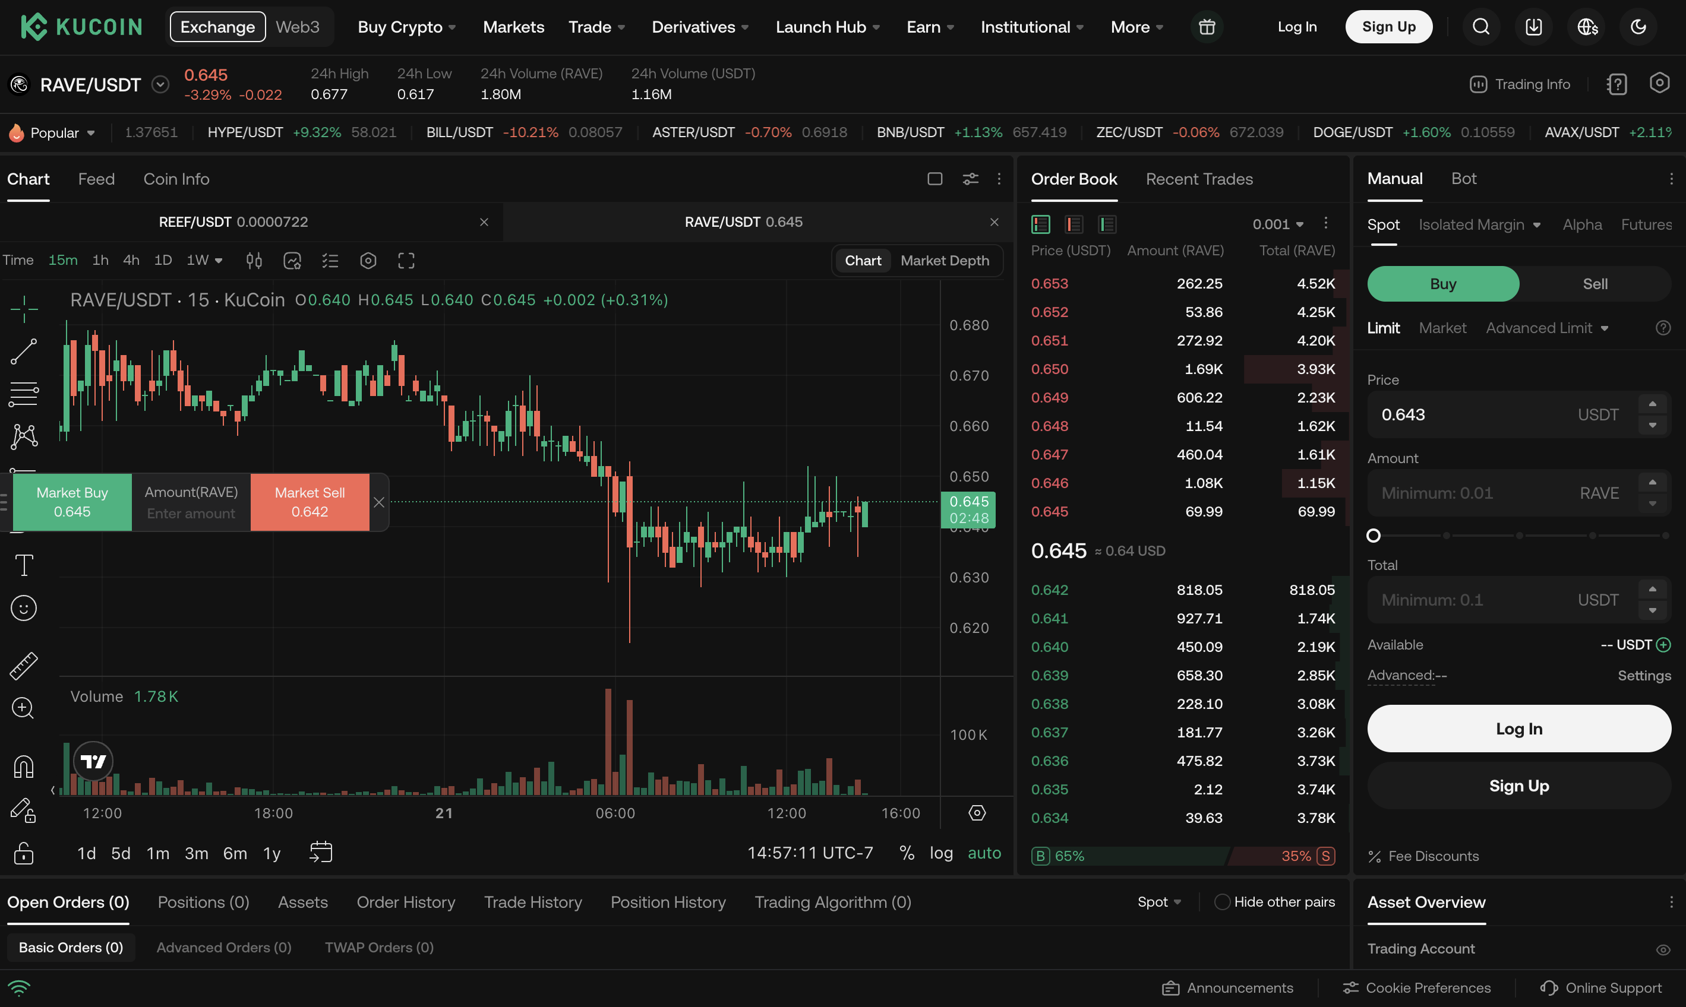This screenshot has width=1686, height=1007.
Task: Activate the chart zoom-in tool
Action: [x=24, y=708]
